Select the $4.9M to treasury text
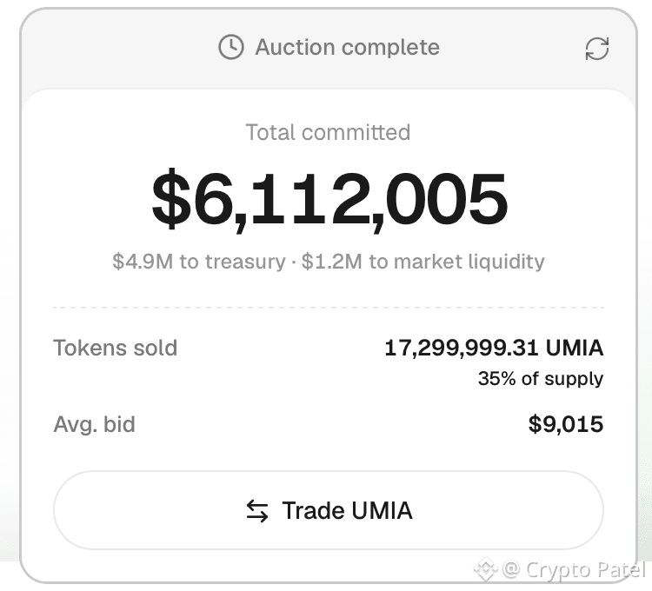This screenshot has width=652, height=591. point(199,262)
